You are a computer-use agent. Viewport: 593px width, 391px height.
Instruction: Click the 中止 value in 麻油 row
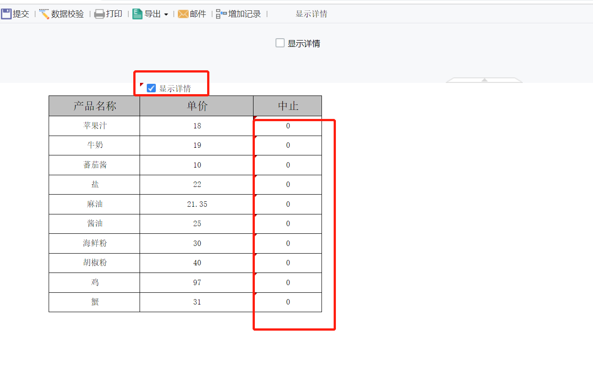pyautogui.click(x=288, y=204)
